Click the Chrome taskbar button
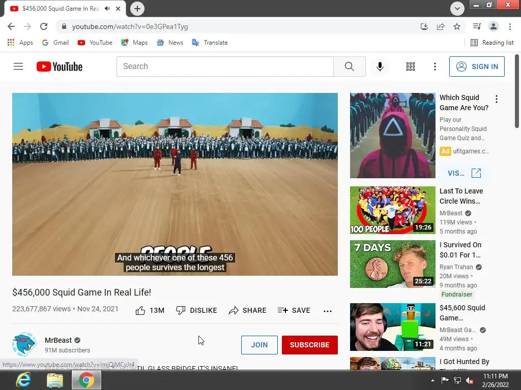The image size is (521, 390). tap(86, 380)
